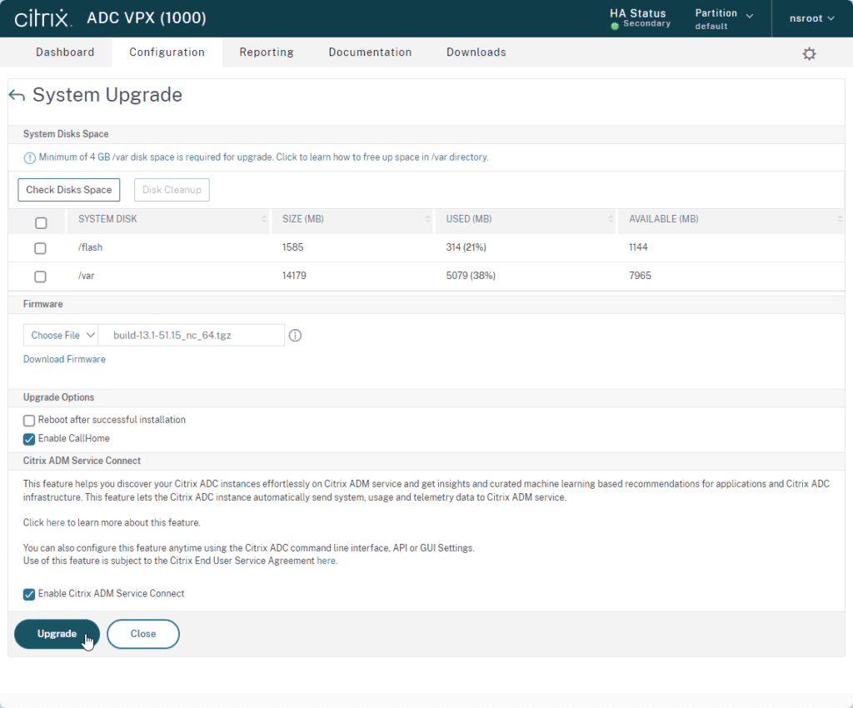Open the settings gear icon

click(809, 54)
